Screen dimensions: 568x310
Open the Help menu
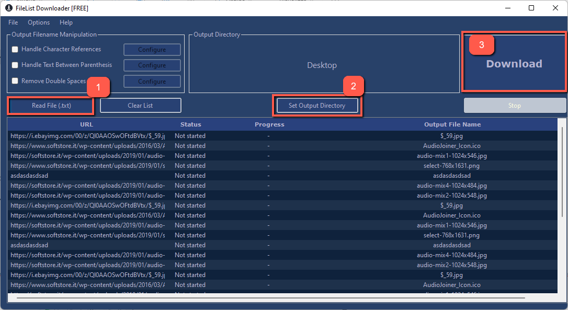66,22
